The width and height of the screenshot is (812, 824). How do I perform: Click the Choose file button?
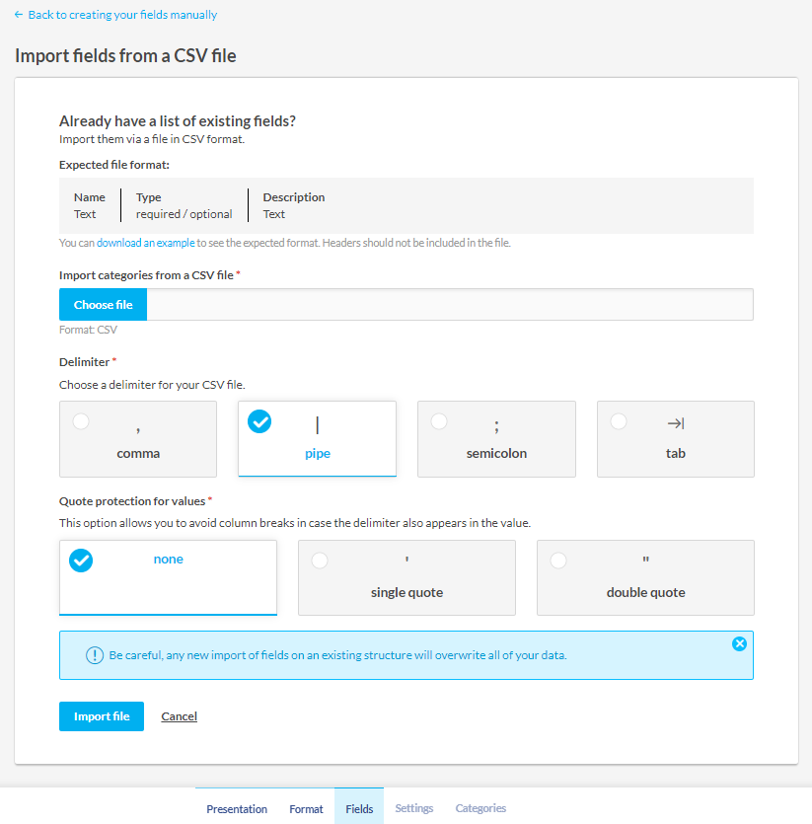click(103, 305)
